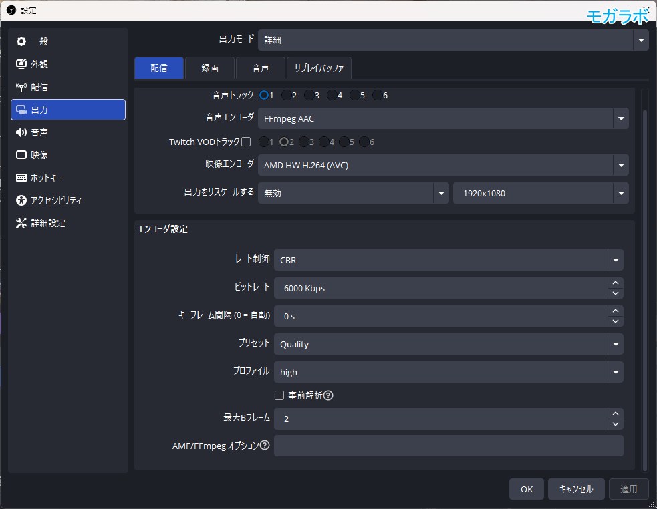Click the OK button
Image resolution: width=657 pixels, height=509 pixels.
pos(526,489)
